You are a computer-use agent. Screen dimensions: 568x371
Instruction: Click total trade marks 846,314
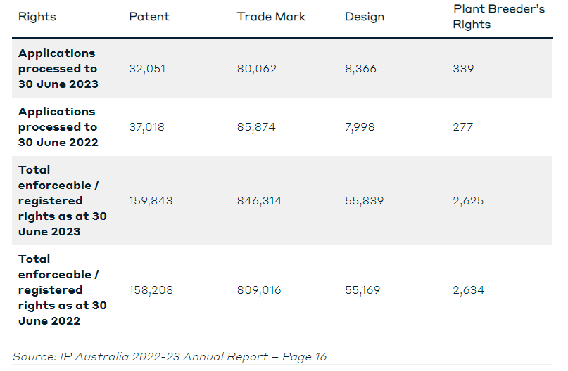pos(260,201)
